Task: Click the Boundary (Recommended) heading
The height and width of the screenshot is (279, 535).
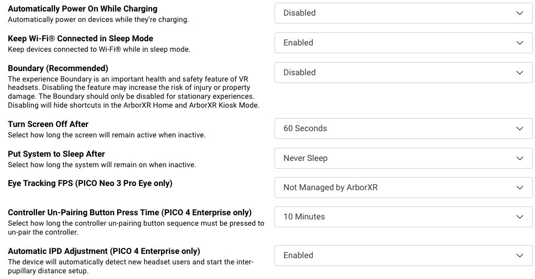Action: (58, 68)
